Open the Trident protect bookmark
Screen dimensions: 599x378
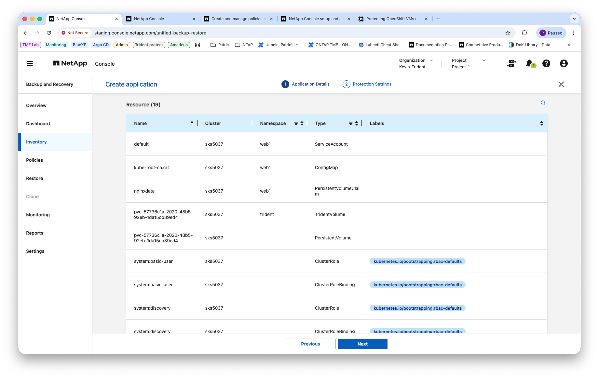click(149, 45)
